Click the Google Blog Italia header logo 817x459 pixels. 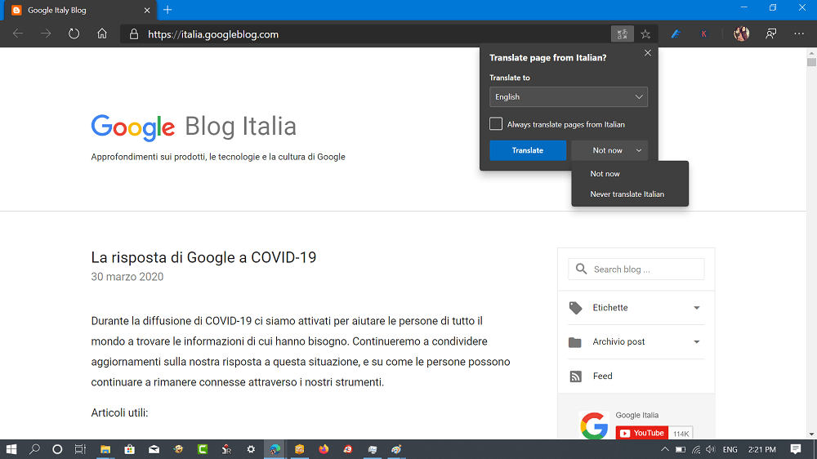coord(194,127)
